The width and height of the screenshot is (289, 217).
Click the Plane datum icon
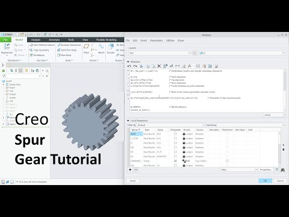[86, 47]
